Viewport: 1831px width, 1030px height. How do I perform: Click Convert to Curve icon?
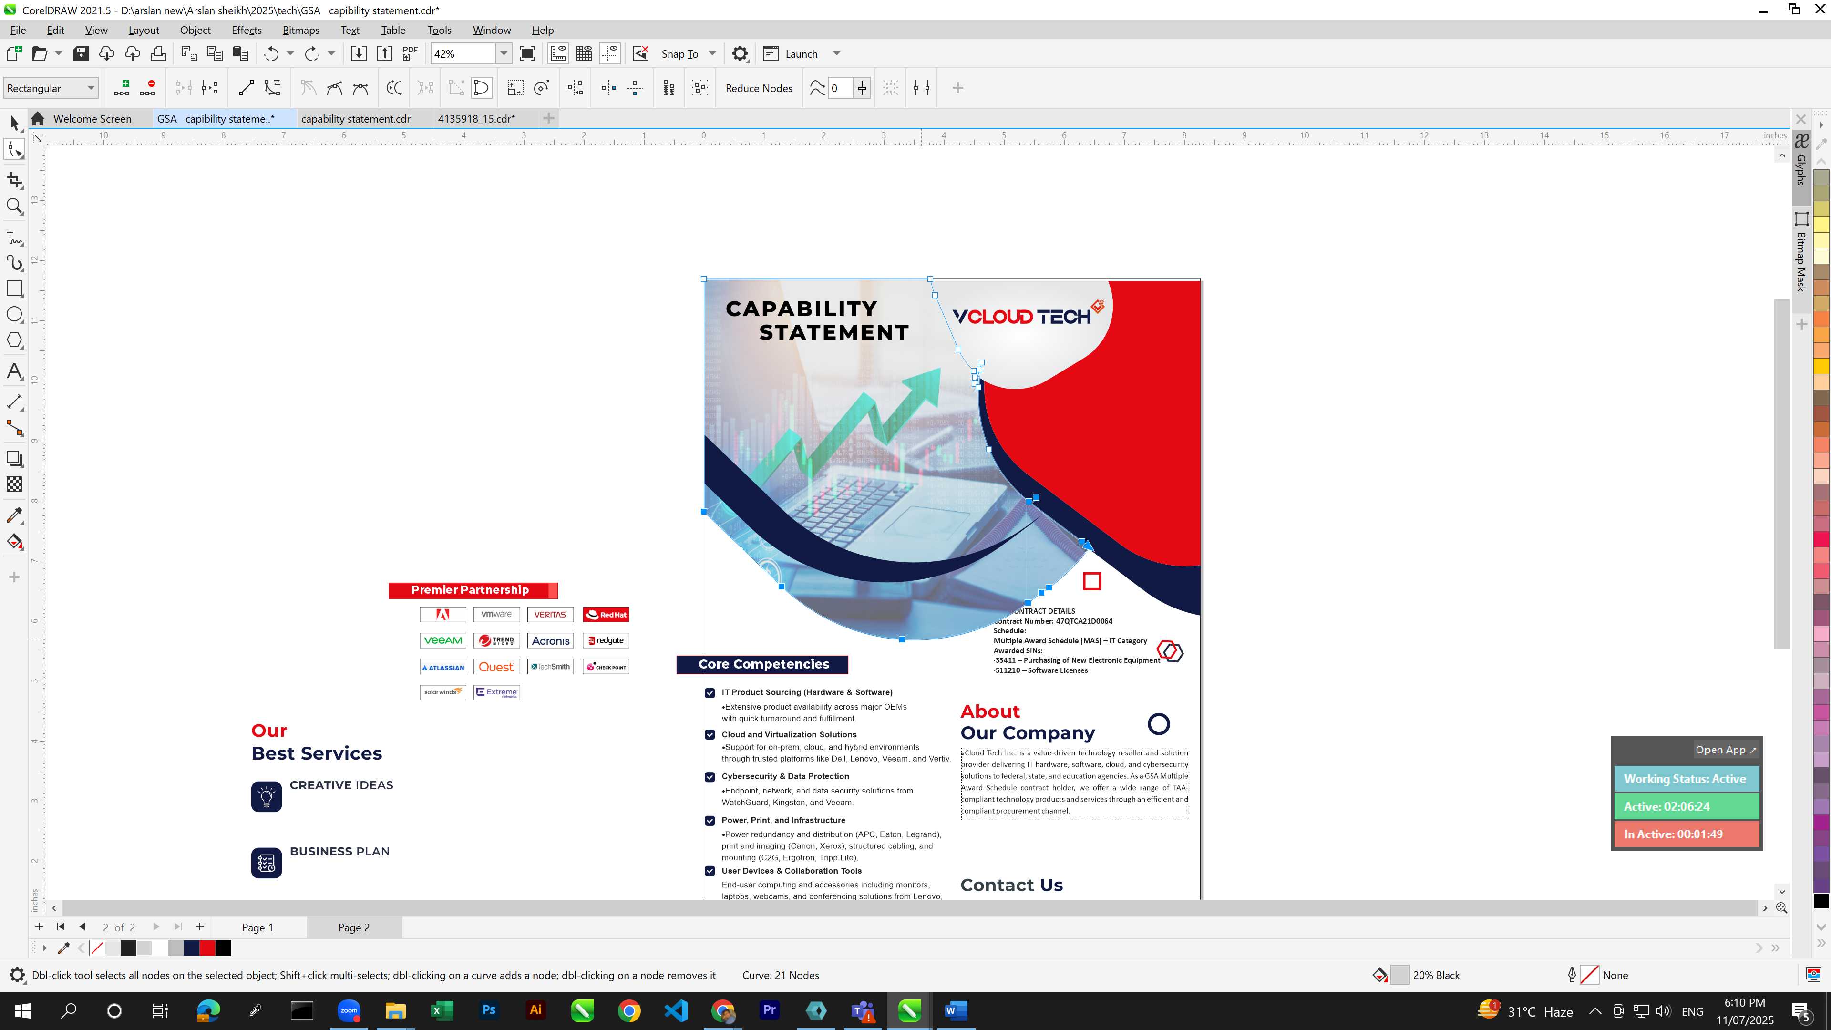(272, 88)
